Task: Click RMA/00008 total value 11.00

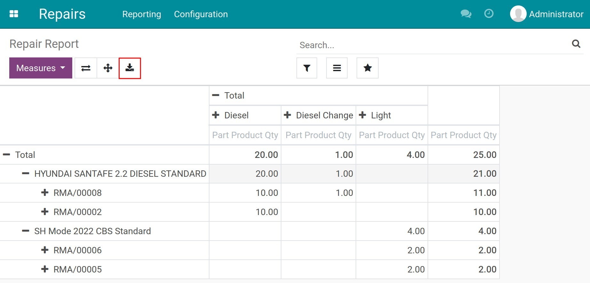Action: coord(485,193)
